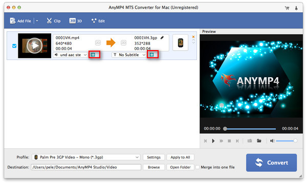Open the und aac ste audio track dropdown
The width and height of the screenshot is (307, 184).
point(71,55)
